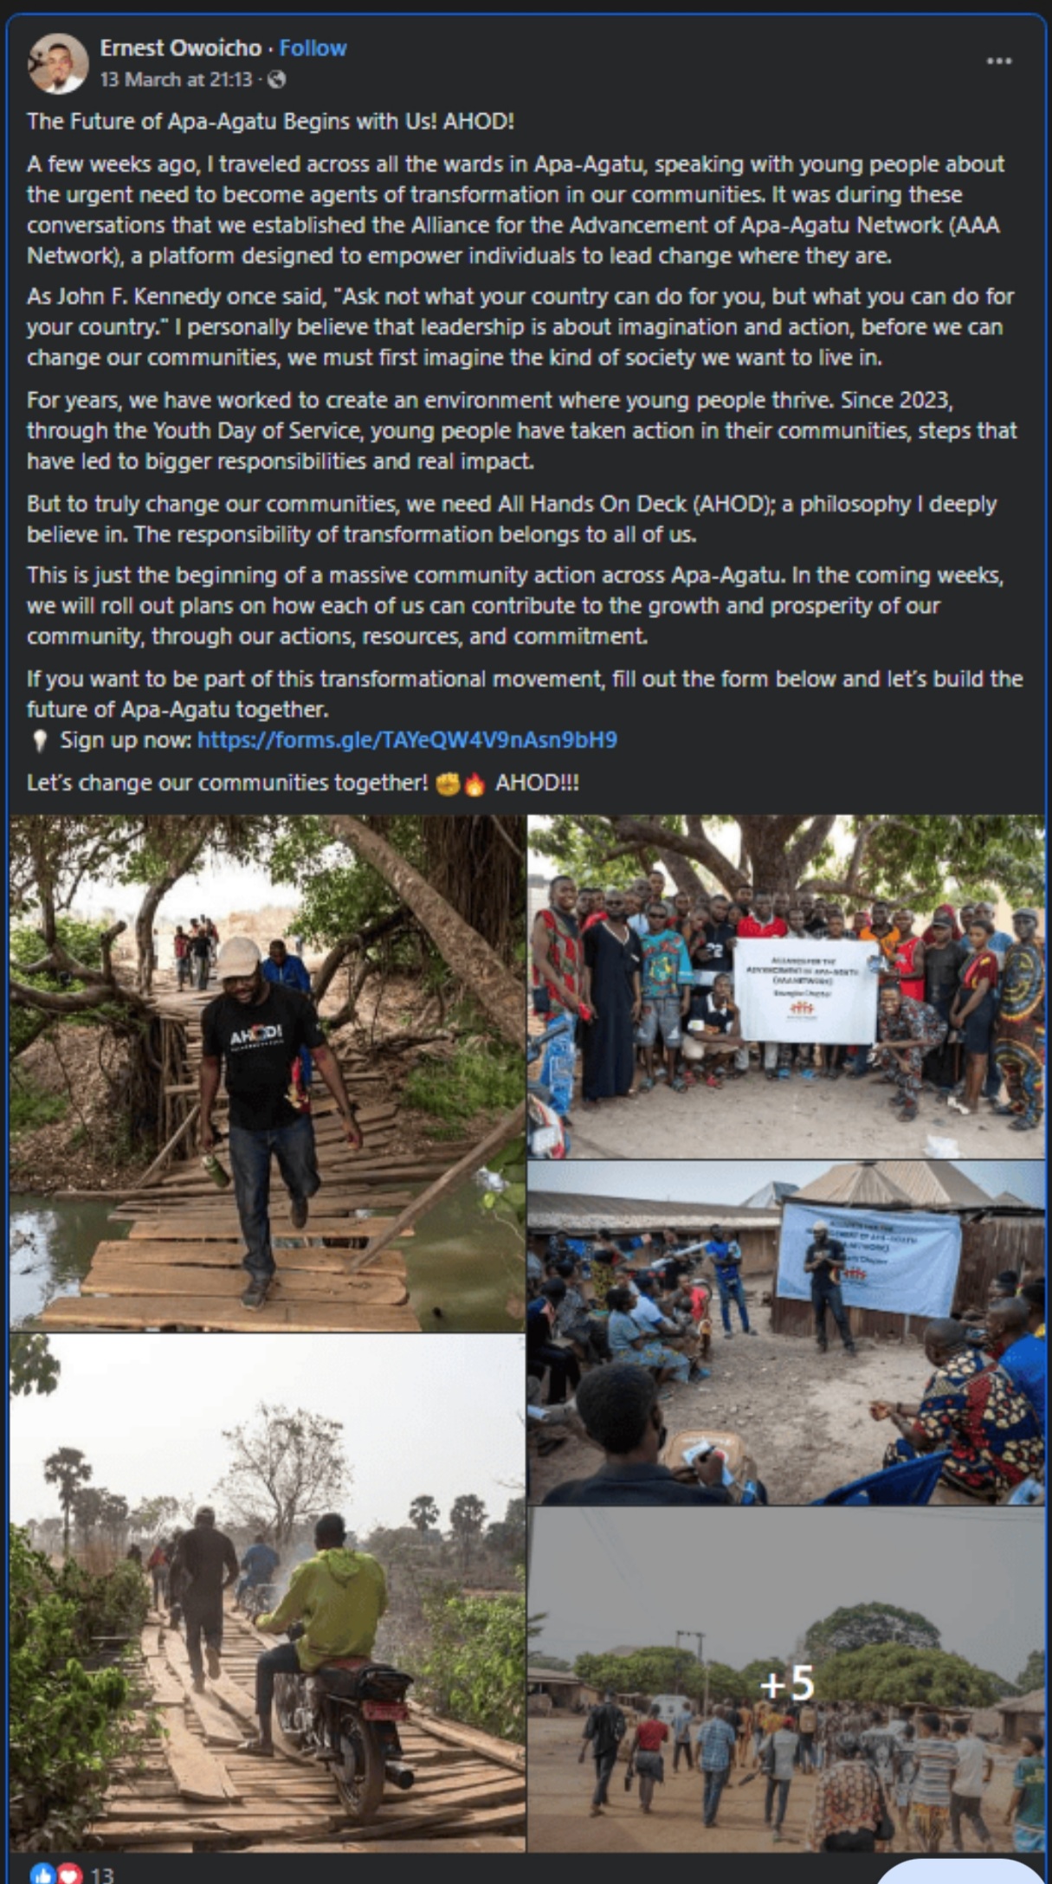Image resolution: width=1052 pixels, height=1884 pixels.
Task: Click the post headline about Apa-Agatu future
Action: click(x=270, y=121)
